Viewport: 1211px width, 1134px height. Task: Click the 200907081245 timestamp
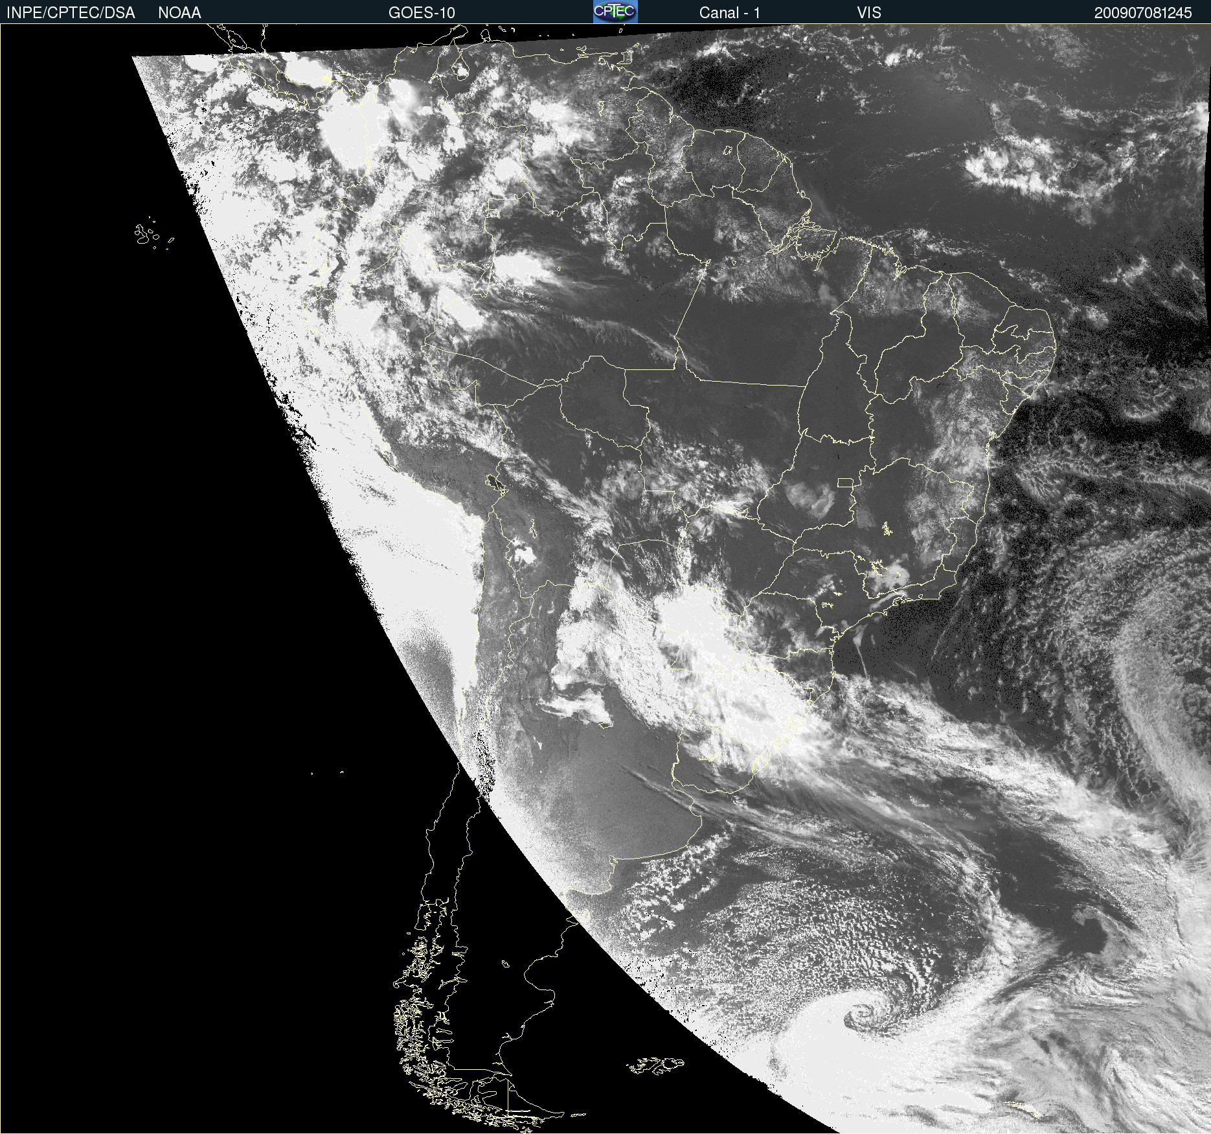pos(1143,13)
